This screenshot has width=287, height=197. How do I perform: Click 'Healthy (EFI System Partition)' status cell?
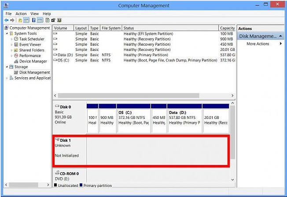click(x=148, y=33)
